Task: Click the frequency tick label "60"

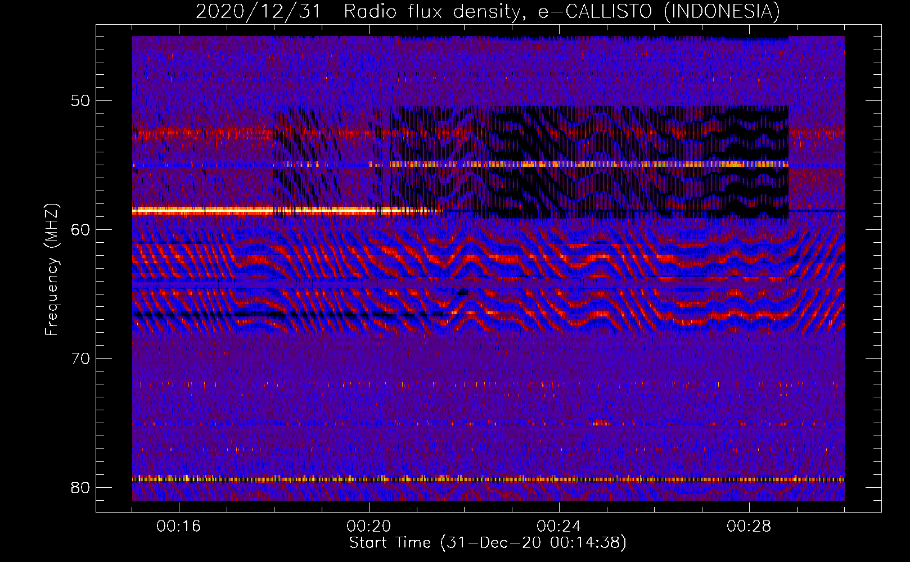Action: [x=80, y=229]
